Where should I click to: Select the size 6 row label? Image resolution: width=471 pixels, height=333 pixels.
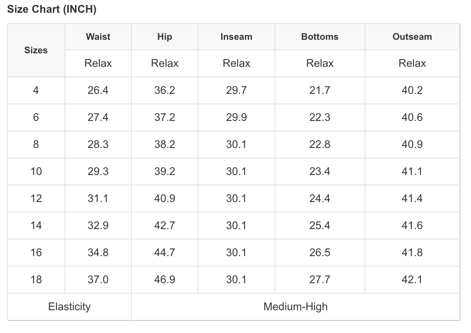(36, 117)
